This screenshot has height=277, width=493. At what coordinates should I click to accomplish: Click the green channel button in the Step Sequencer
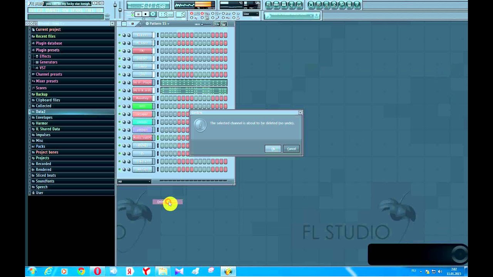click(142, 106)
